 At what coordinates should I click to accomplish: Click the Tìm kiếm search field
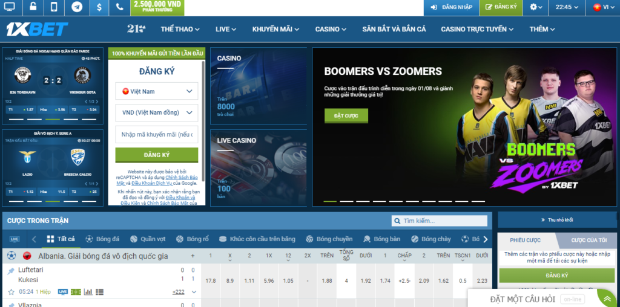click(440, 221)
